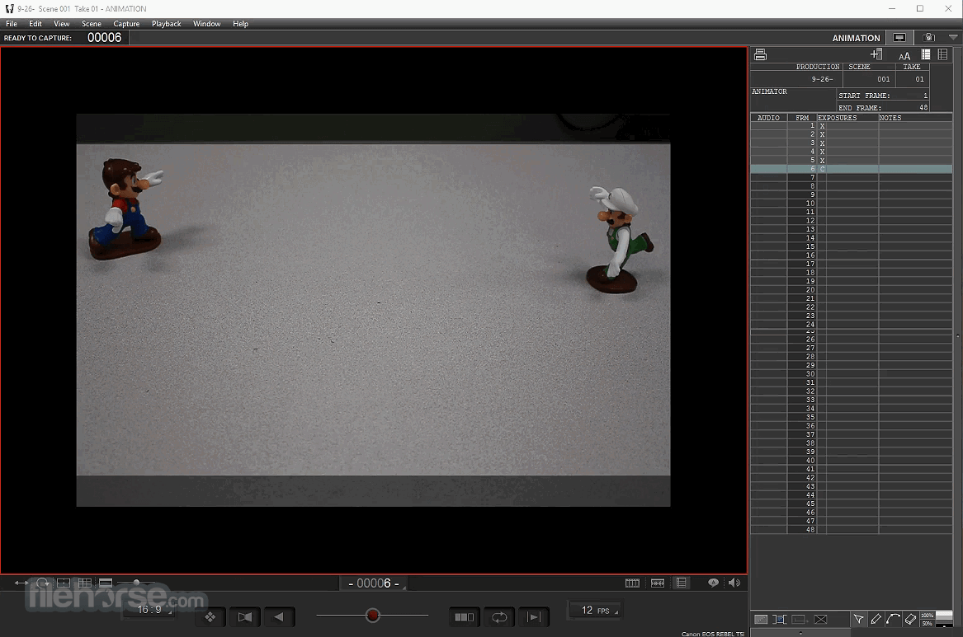Click the font size AA icon
Viewport: 963px width, 637px height.
tap(904, 55)
